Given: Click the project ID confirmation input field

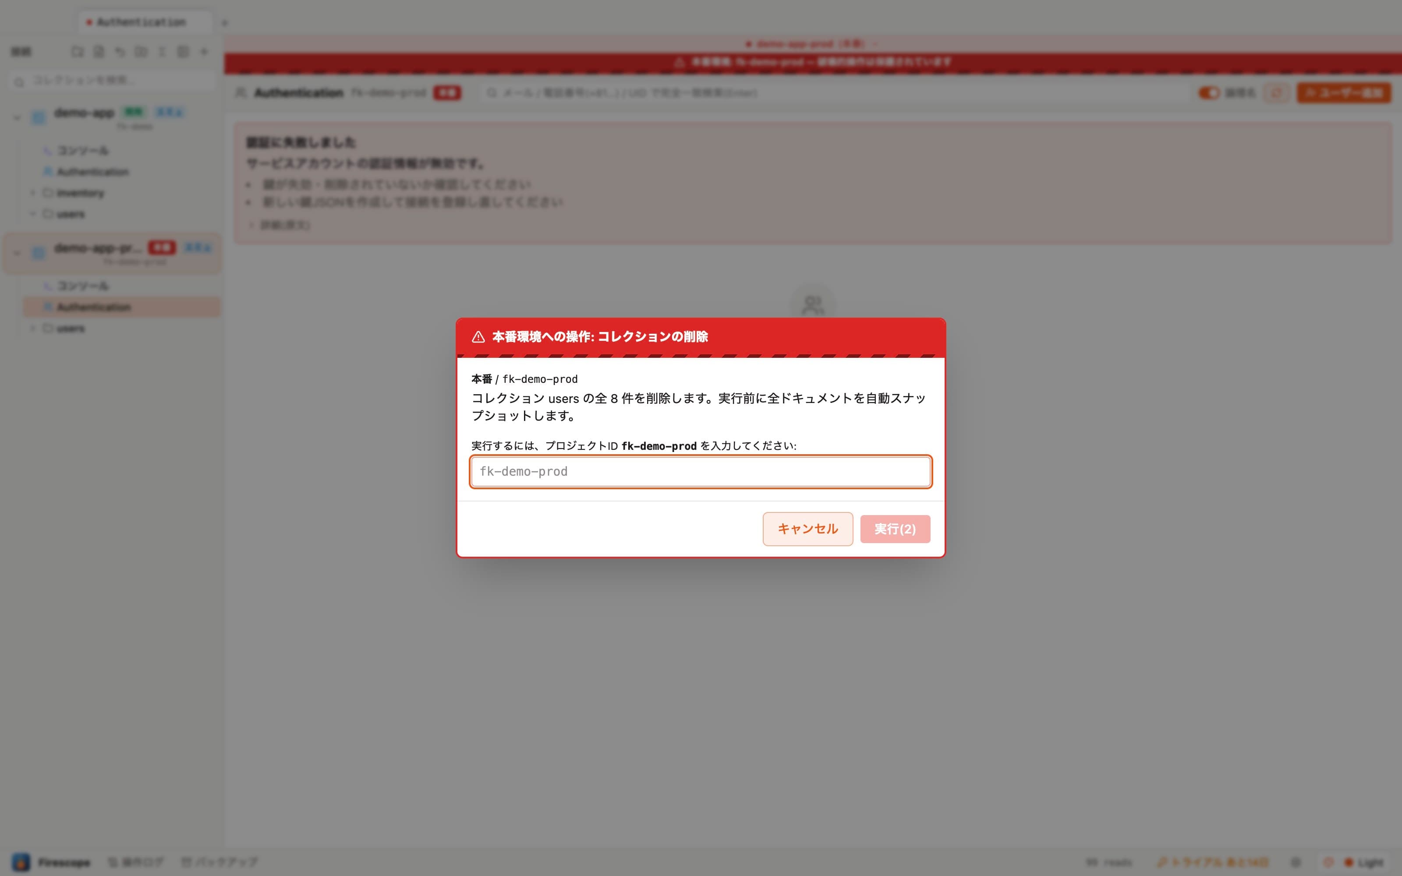Looking at the screenshot, I should pyautogui.click(x=701, y=472).
